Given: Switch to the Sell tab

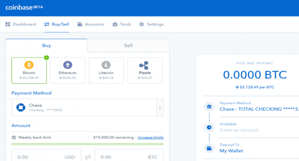Looking at the screenshot, I should [x=128, y=46].
